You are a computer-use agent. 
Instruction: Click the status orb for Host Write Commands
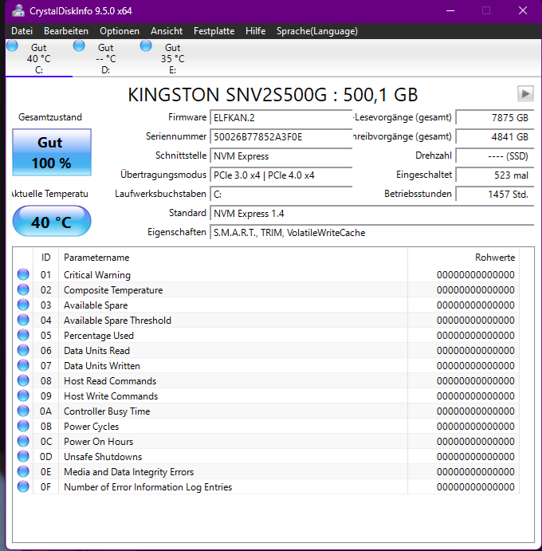[23, 396]
